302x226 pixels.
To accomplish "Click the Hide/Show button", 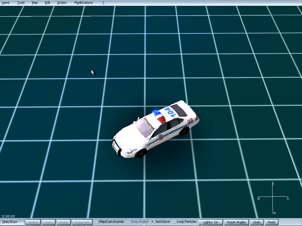I will tap(12, 222).
